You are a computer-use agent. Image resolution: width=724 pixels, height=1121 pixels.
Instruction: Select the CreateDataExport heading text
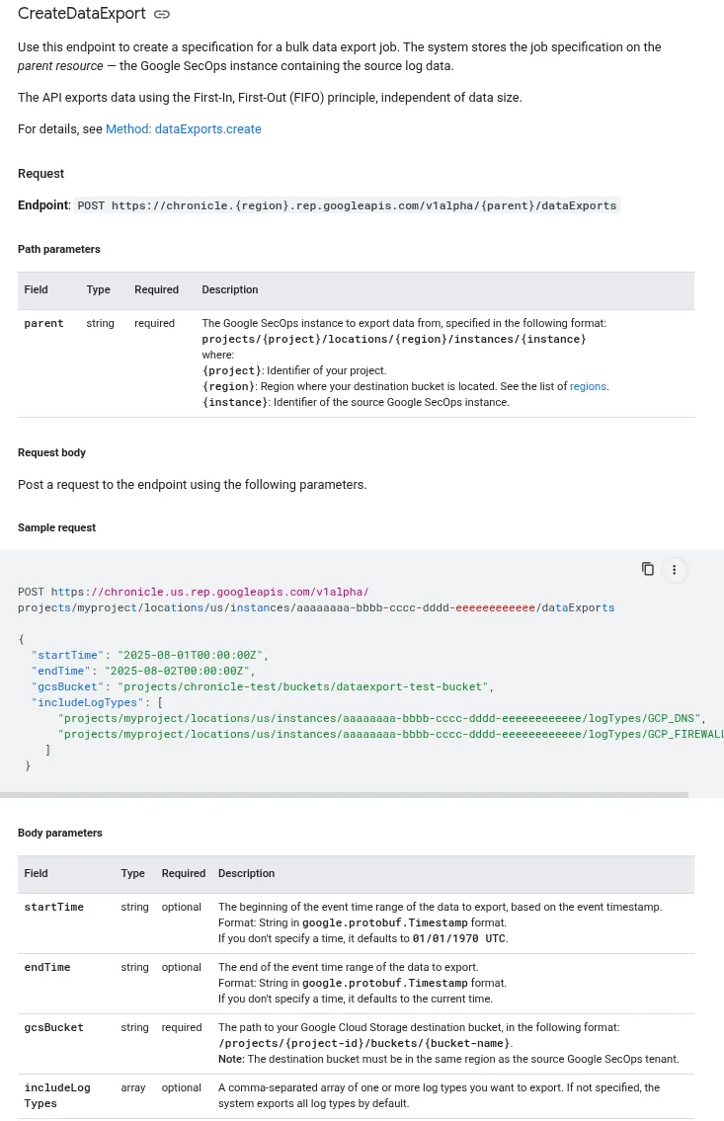pyautogui.click(x=81, y=14)
